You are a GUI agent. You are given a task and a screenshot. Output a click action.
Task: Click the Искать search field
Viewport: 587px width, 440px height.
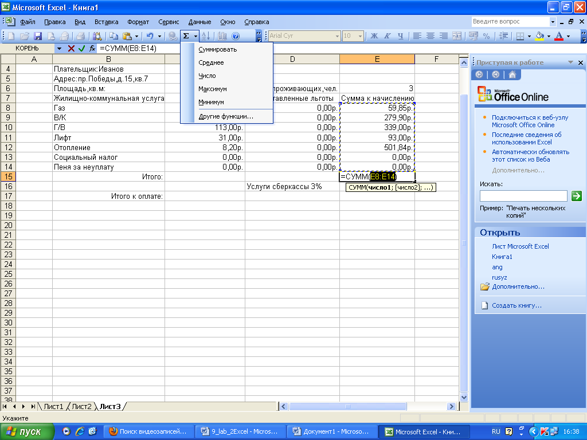coord(523,196)
